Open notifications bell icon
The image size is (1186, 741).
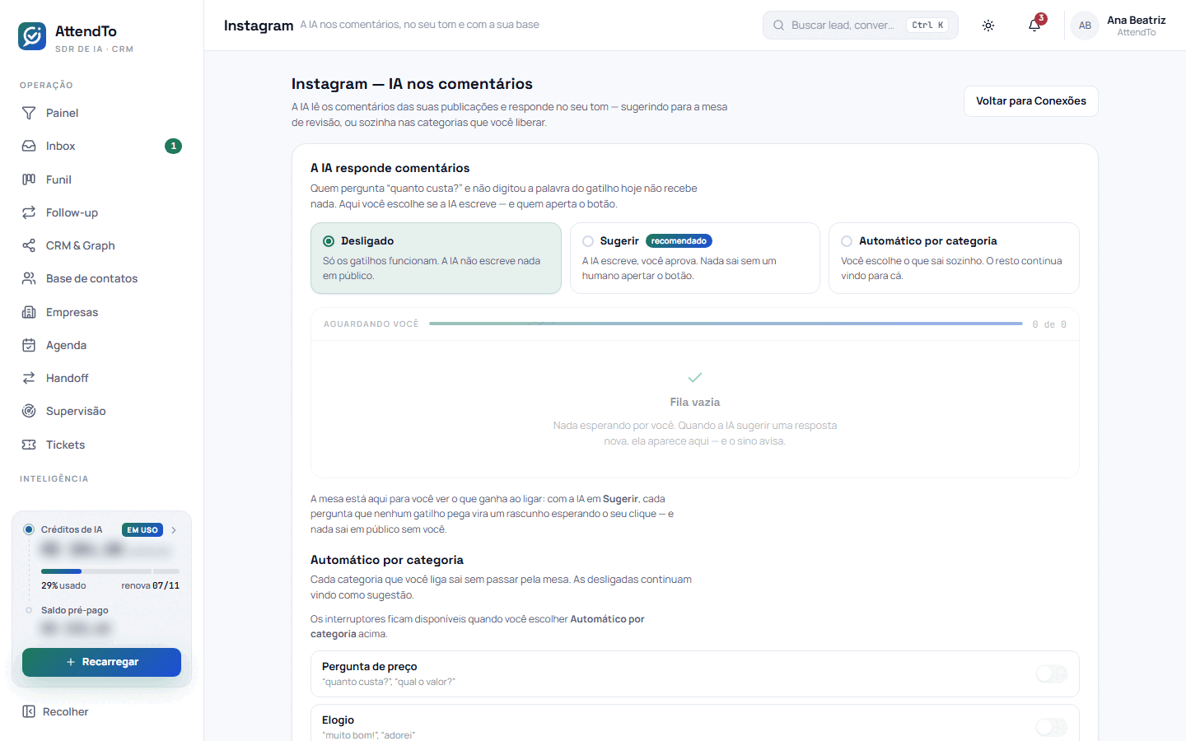pos(1034,26)
